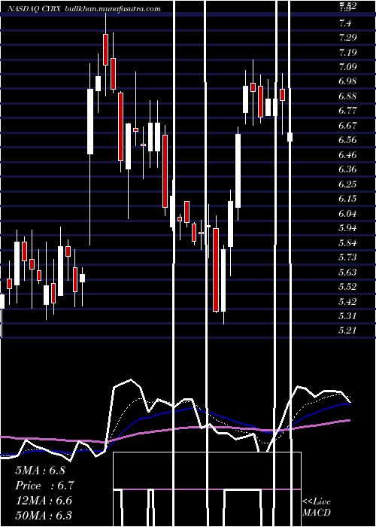Click the 50MA : 6.3 readout
376x527 pixels.
[x=44, y=515]
